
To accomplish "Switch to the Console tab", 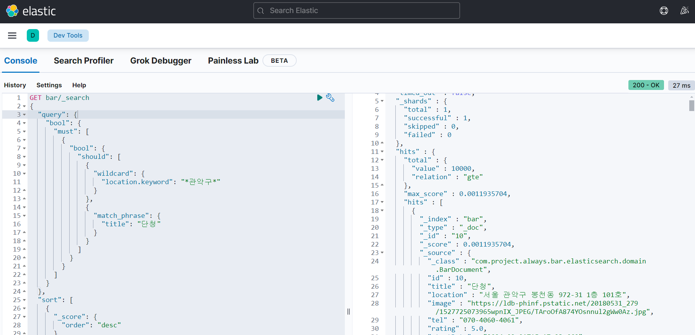I will click(x=21, y=61).
